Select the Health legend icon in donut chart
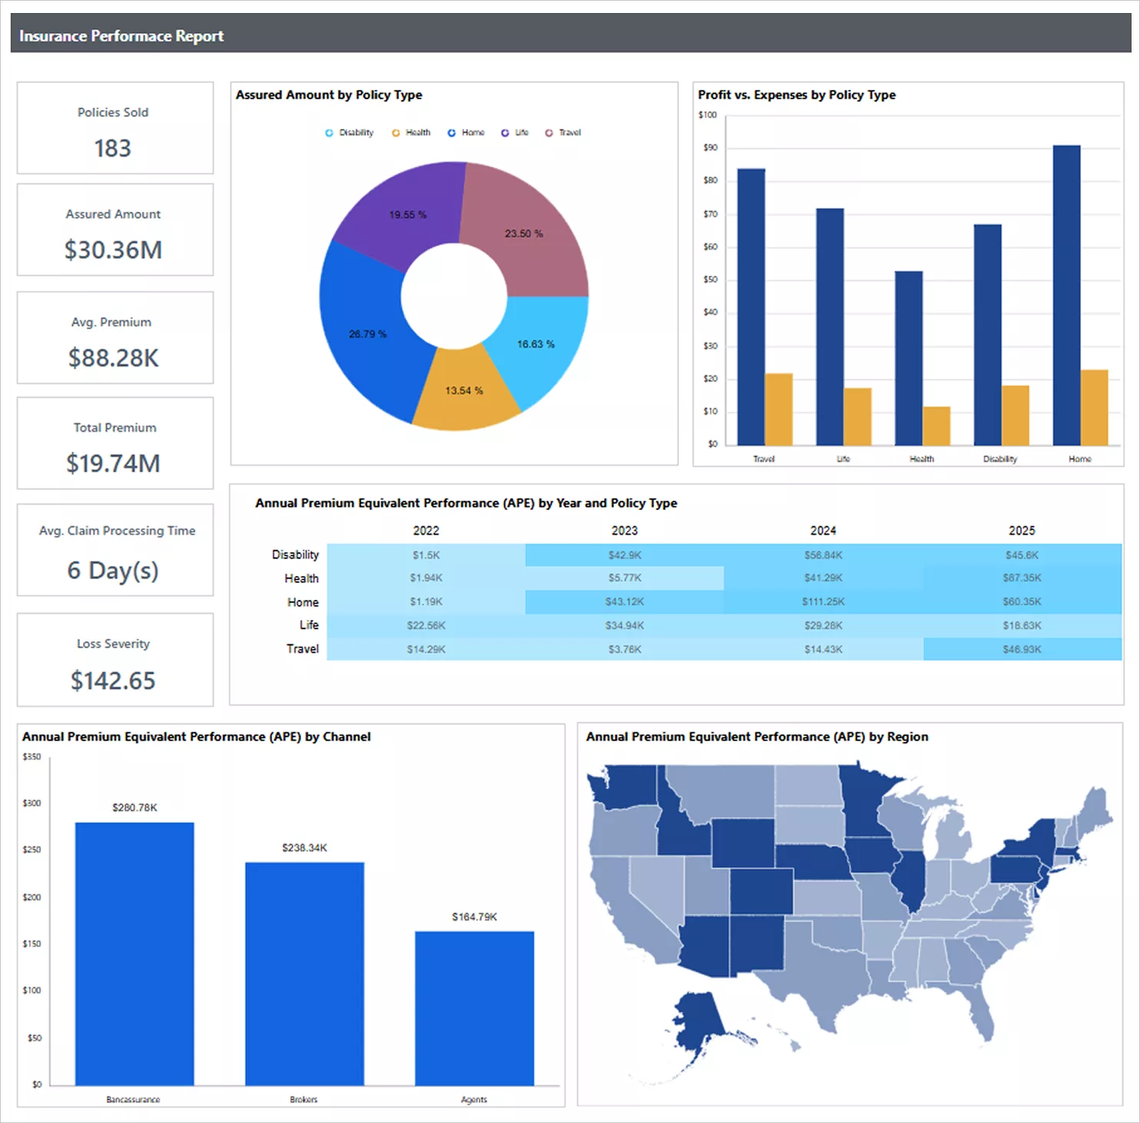The height and width of the screenshot is (1123, 1140). tap(395, 132)
